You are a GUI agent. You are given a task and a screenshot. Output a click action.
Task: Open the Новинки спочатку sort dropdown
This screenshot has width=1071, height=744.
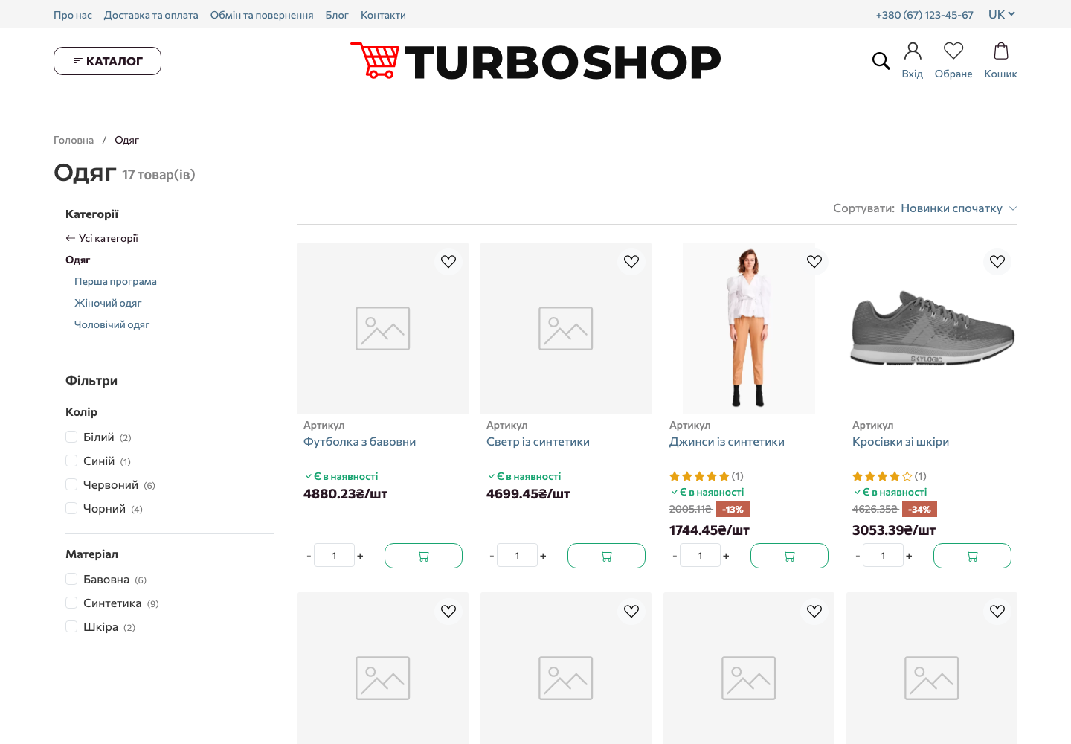(959, 208)
